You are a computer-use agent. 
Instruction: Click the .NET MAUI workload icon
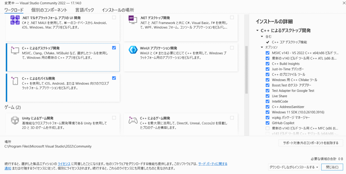[15, 20]
